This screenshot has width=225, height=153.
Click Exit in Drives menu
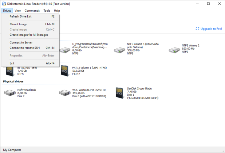click(x=30, y=63)
